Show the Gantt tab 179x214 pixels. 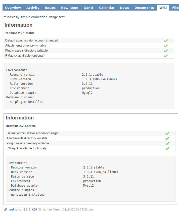coord(88,8)
